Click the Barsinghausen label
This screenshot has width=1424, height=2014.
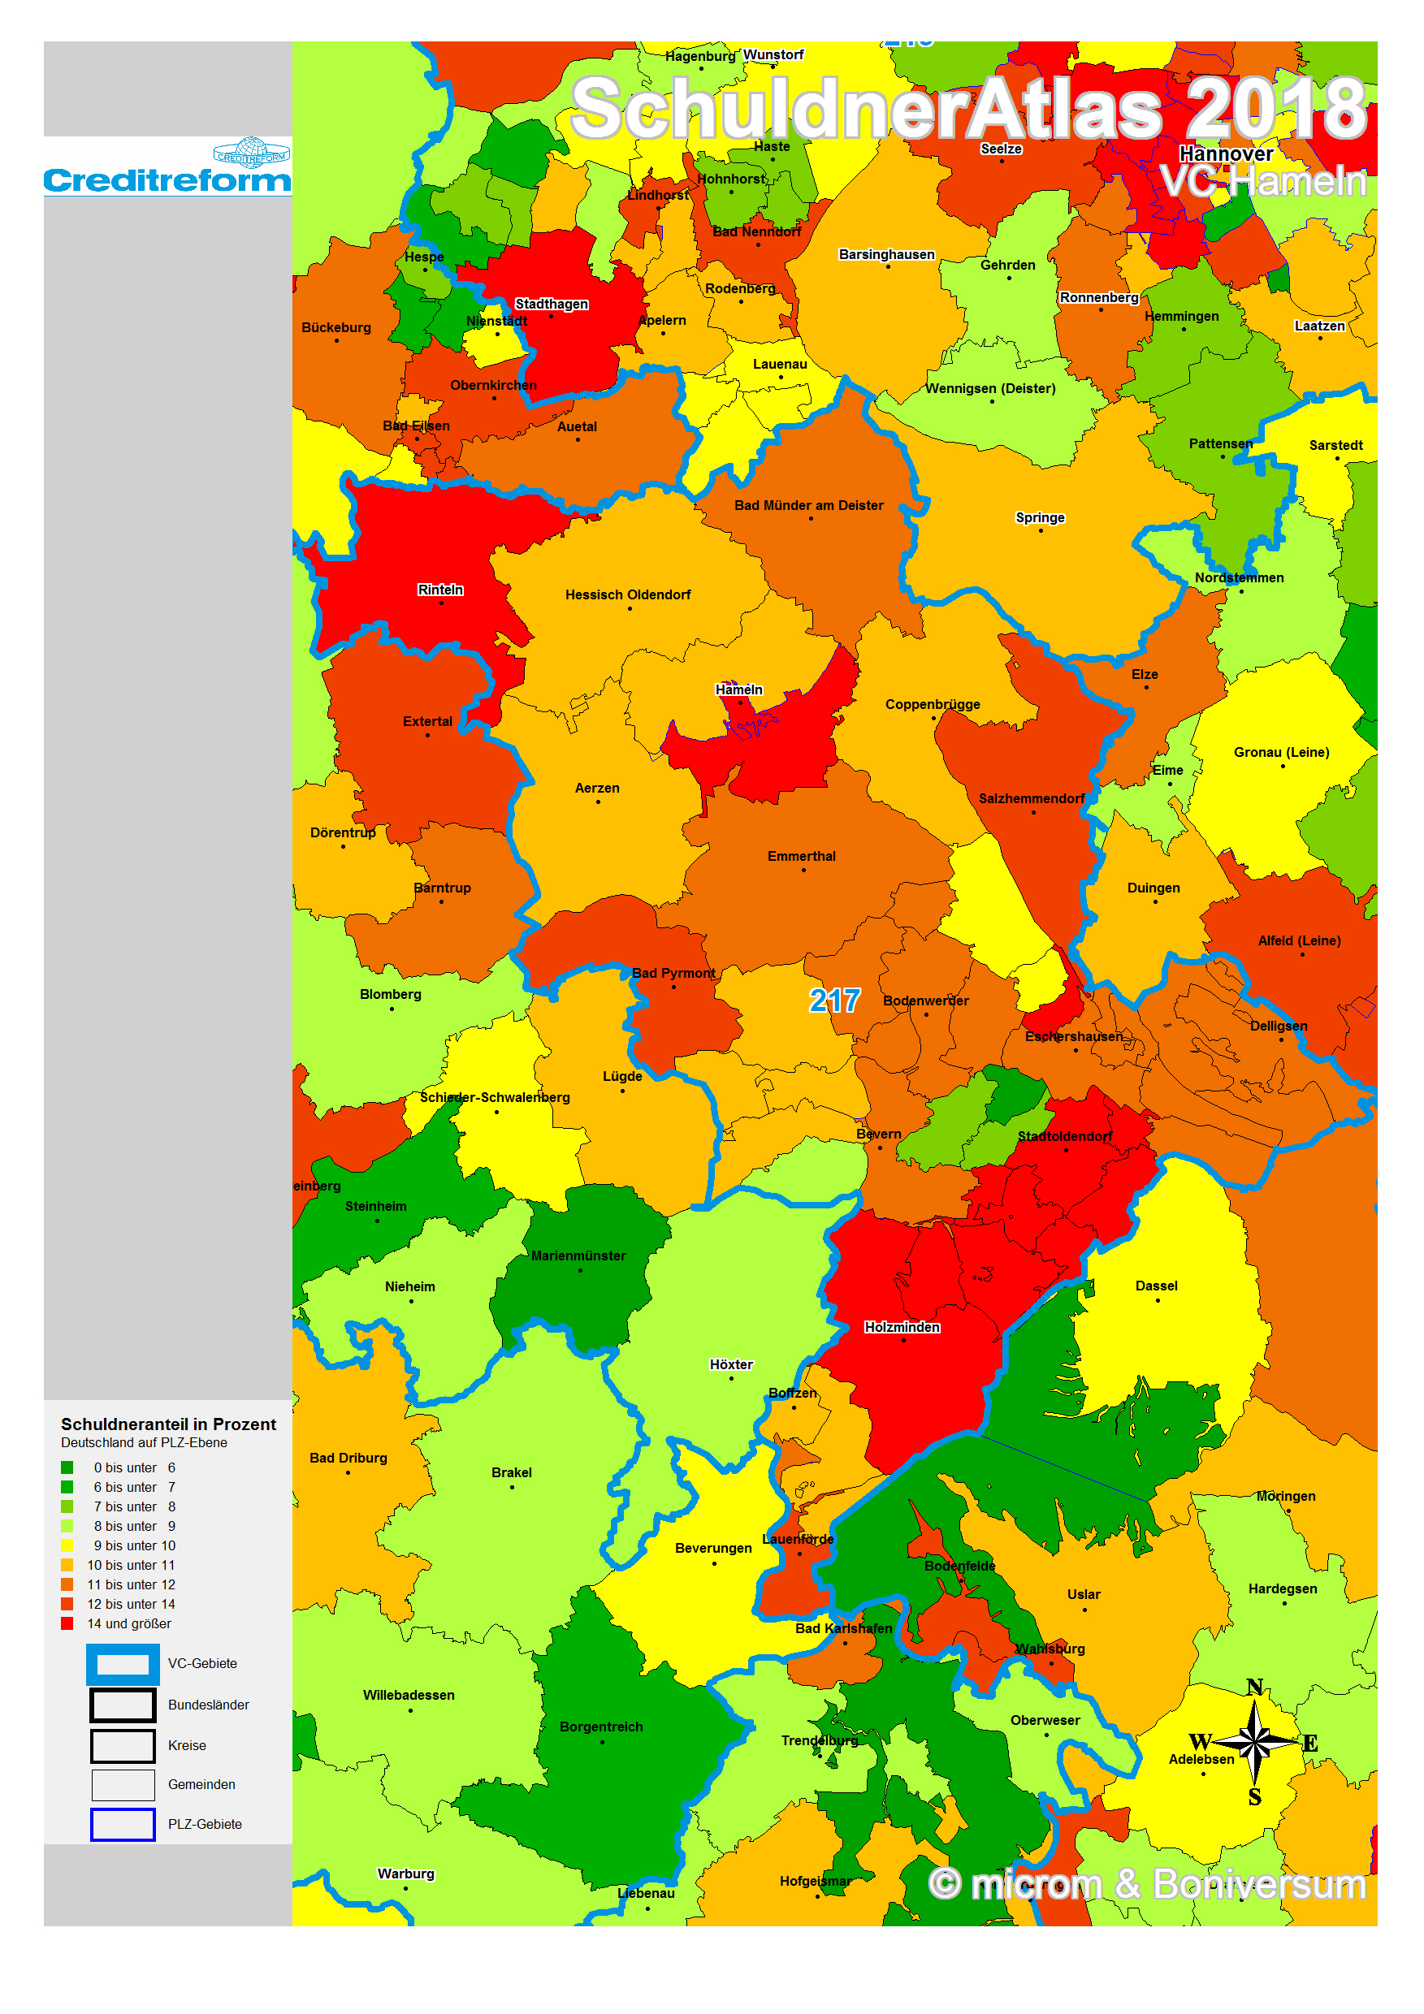pyautogui.click(x=886, y=254)
